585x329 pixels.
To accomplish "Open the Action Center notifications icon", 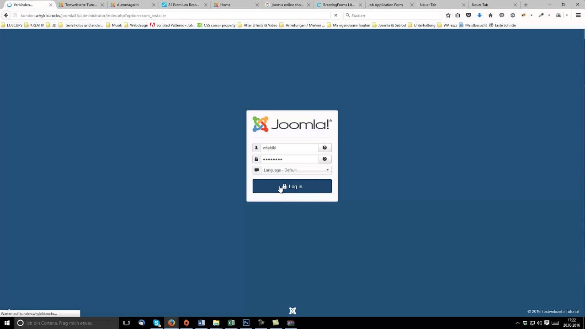I will click(547, 323).
